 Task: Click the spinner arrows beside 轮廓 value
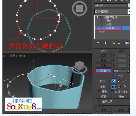click(128, 71)
